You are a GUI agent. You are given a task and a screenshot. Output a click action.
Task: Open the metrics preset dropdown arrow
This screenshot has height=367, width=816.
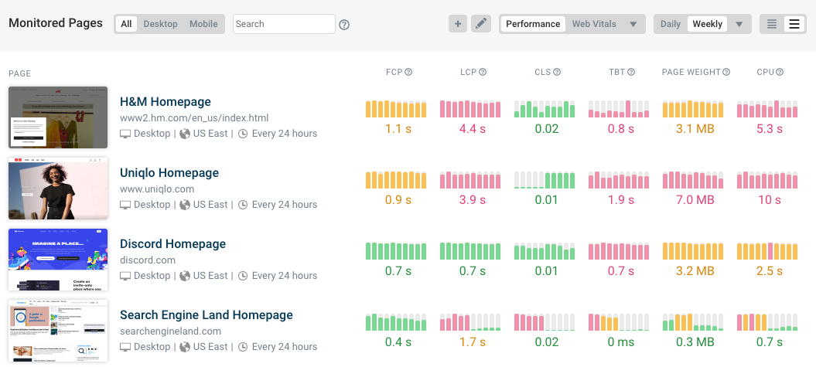point(633,25)
